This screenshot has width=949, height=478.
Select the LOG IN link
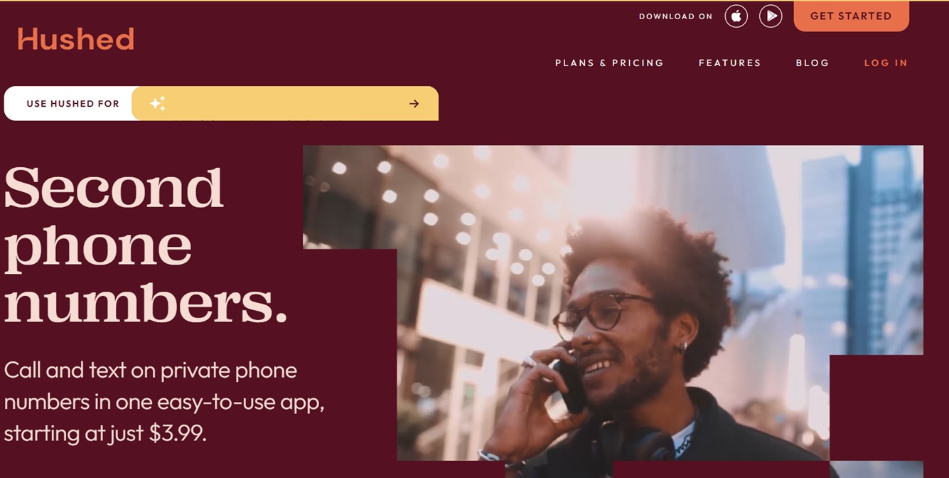click(x=886, y=63)
